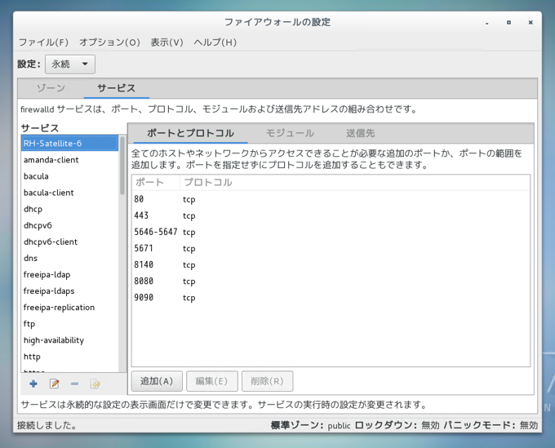
Task: Maximize the firewall settings window
Action: click(508, 22)
